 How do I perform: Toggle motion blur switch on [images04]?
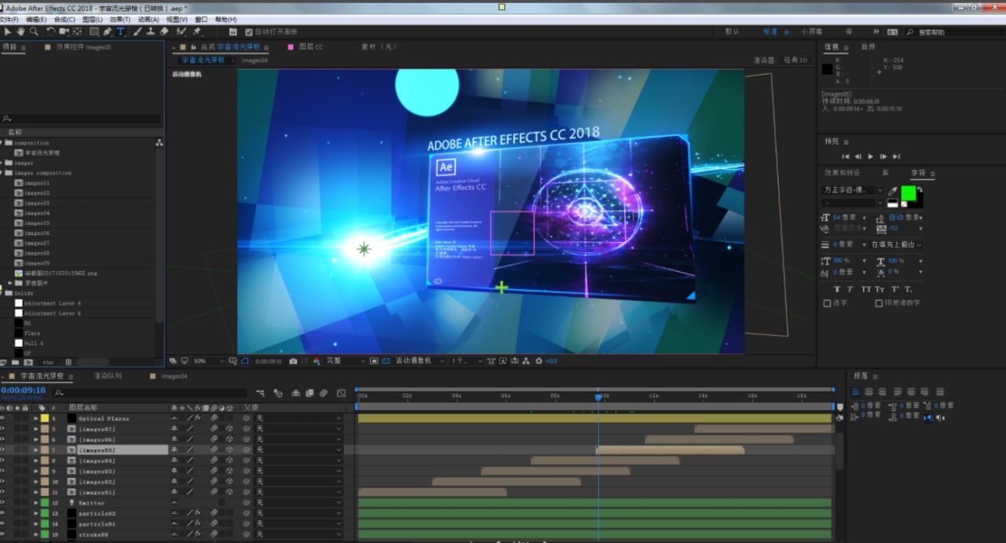pos(214,460)
